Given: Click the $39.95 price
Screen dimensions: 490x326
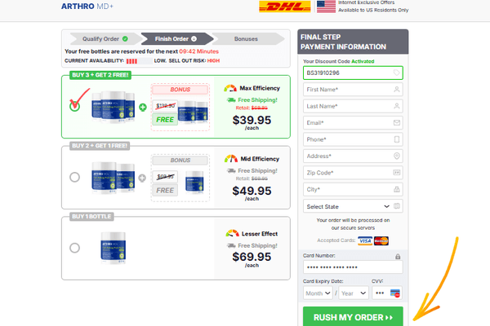Looking at the screenshot, I should tap(252, 120).
